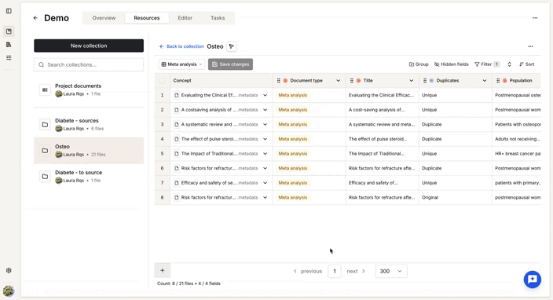The image size is (553, 300).
Task: Open the Filter button
Action: 487,64
